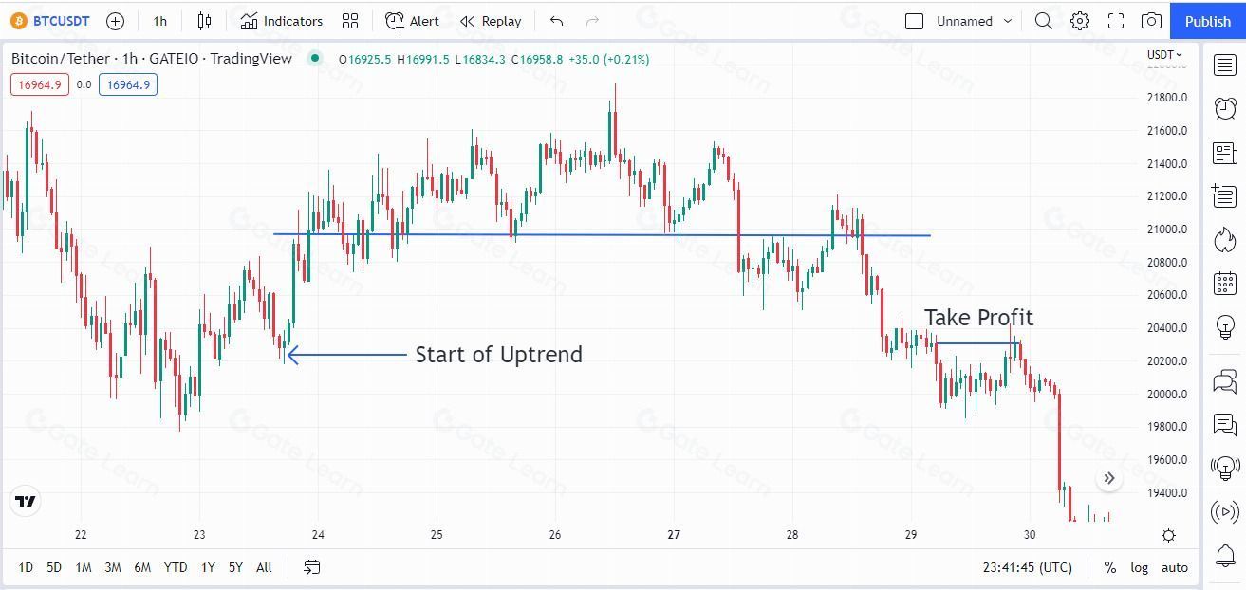Image resolution: width=1246 pixels, height=590 pixels.
Task: Toggle percent scale mode
Action: (x=1109, y=567)
